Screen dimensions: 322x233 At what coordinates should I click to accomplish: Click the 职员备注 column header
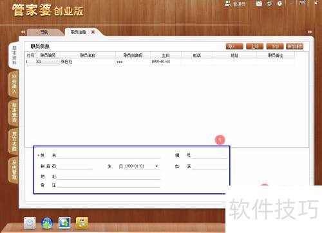[x=276, y=55]
